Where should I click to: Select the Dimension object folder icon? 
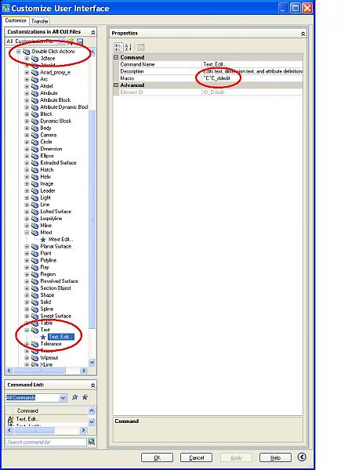pyautogui.click(x=34, y=149)
